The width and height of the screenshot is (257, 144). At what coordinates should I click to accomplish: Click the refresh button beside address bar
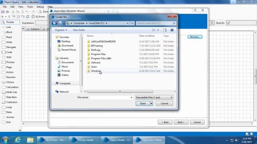132,23
